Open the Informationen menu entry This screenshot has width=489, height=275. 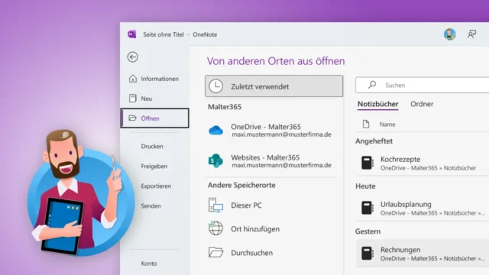[x=160, y=79]
